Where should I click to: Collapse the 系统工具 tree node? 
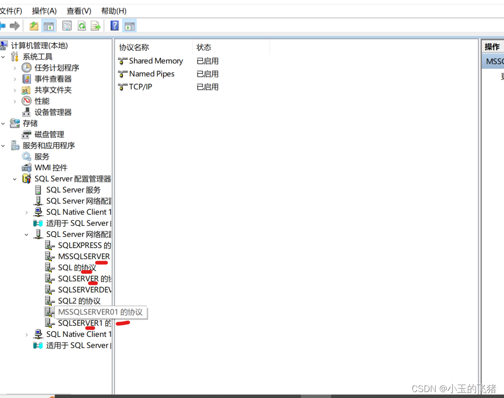pos(2,56)
